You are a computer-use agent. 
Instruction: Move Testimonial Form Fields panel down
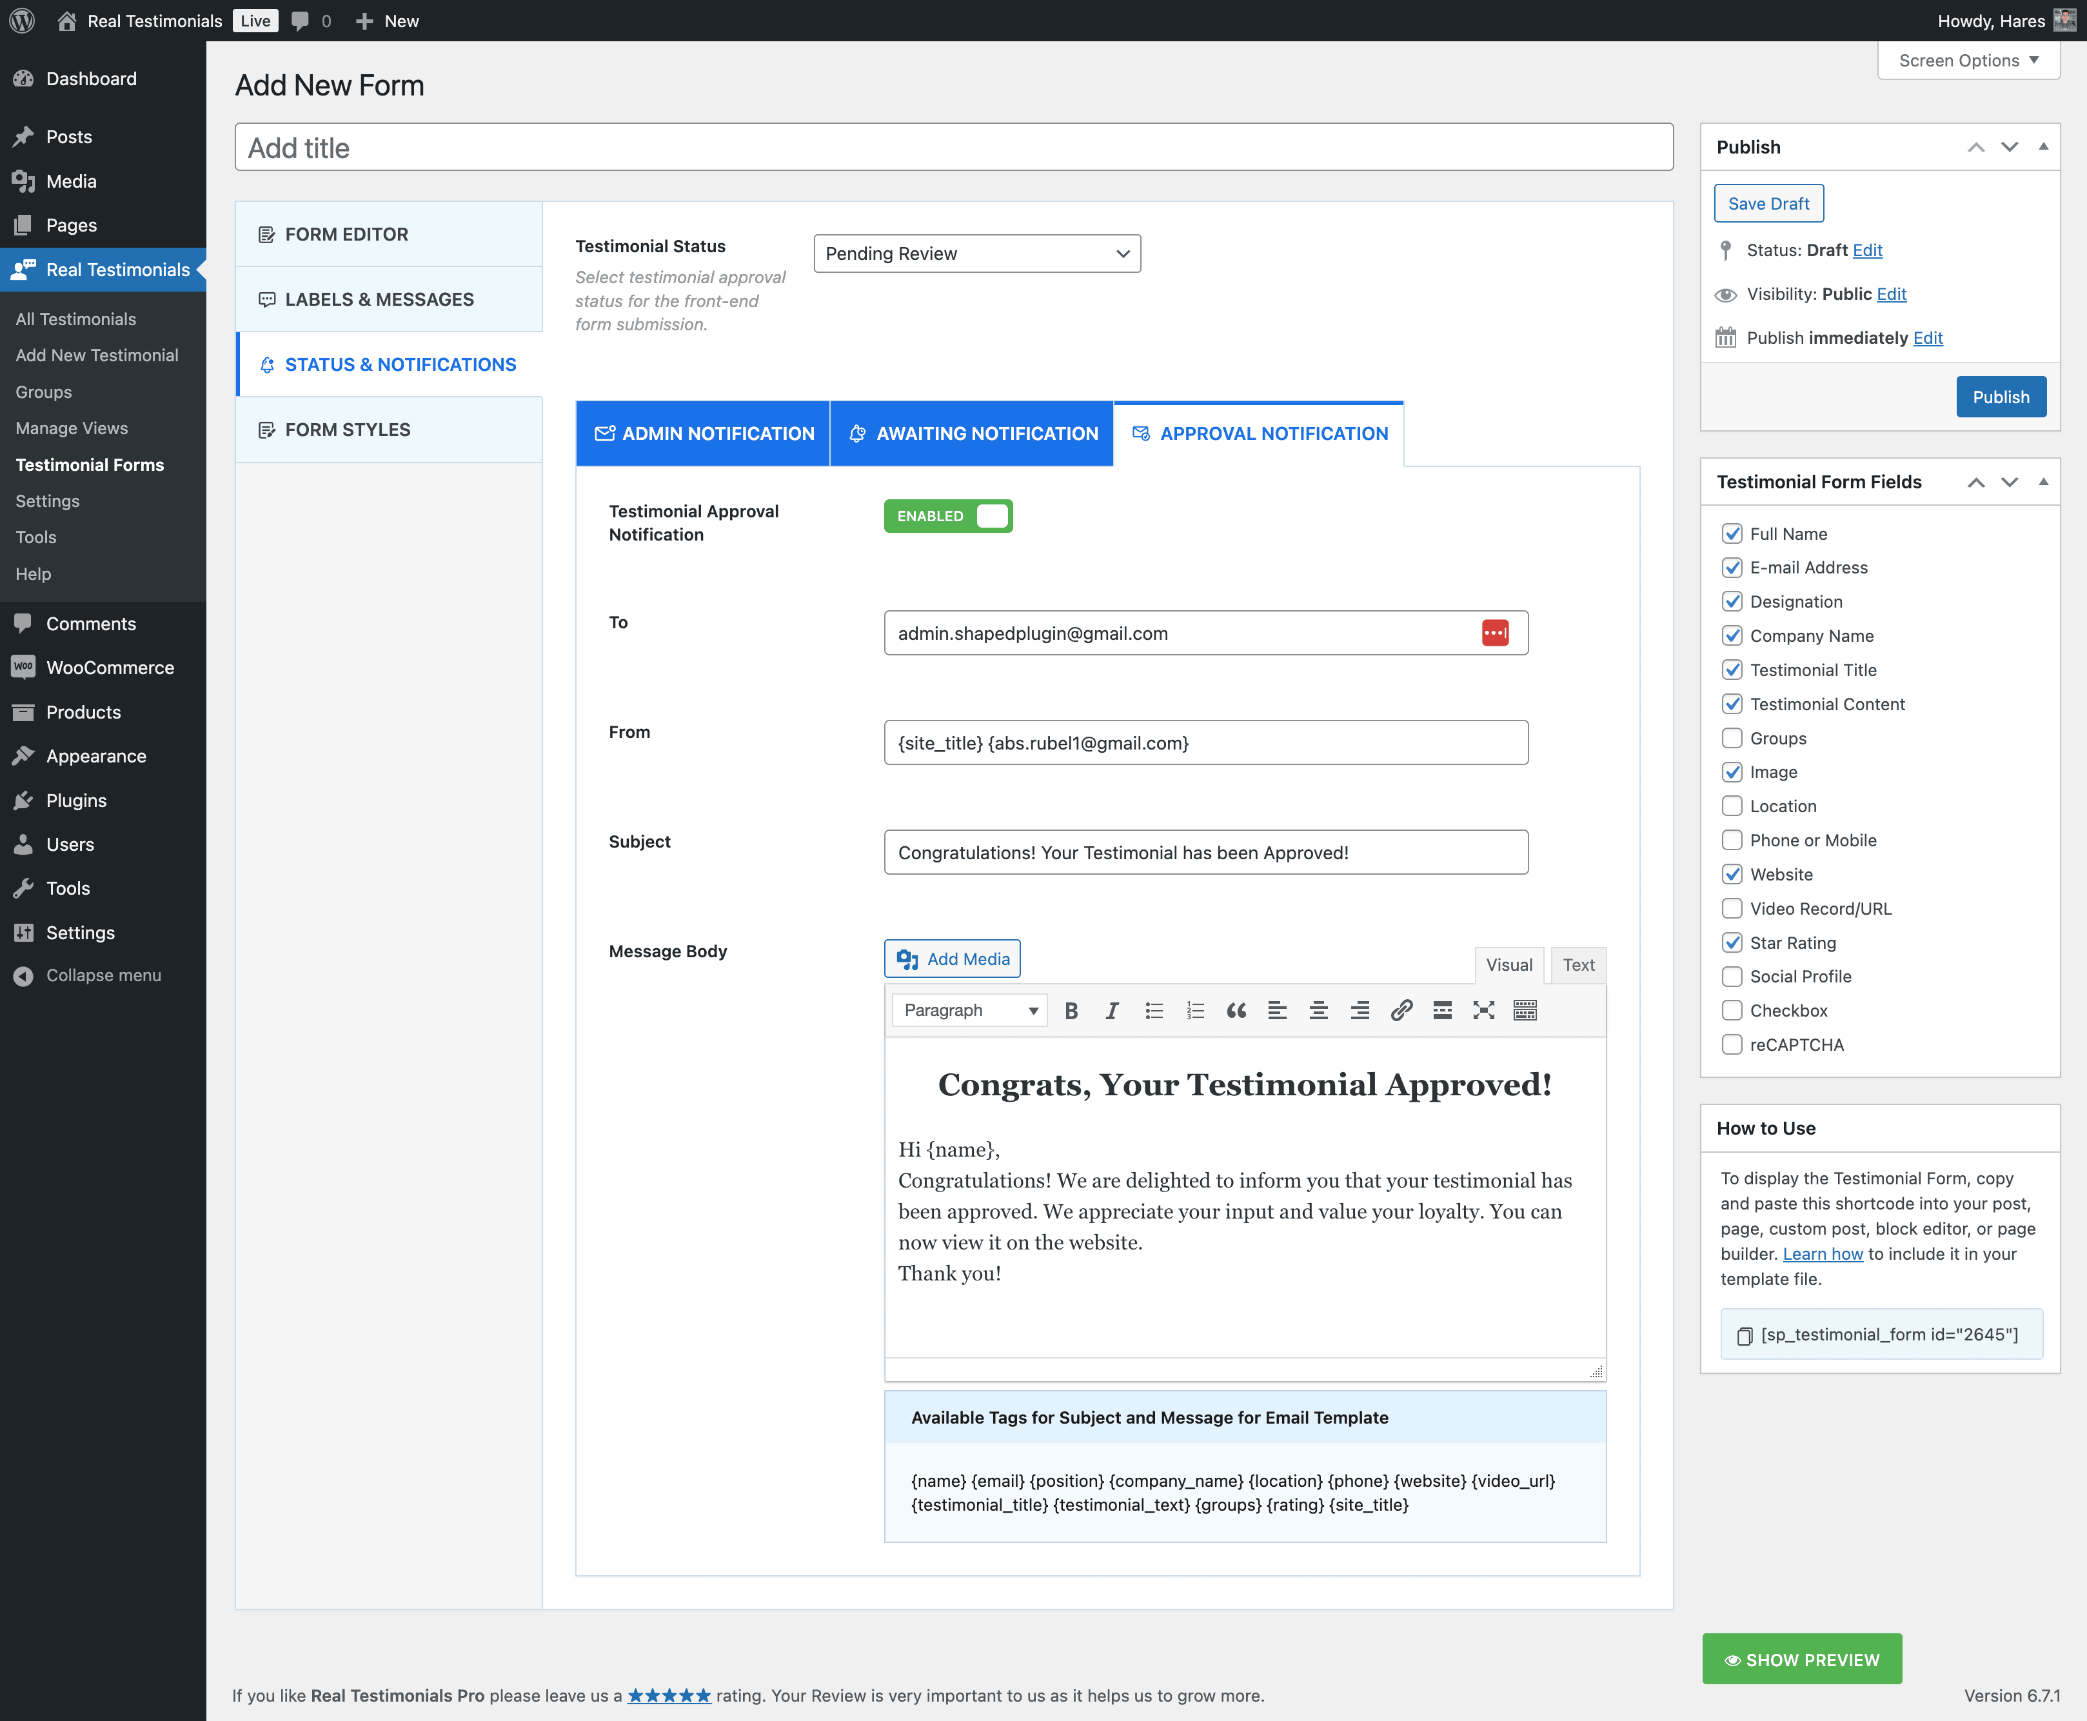[2009, 482]
